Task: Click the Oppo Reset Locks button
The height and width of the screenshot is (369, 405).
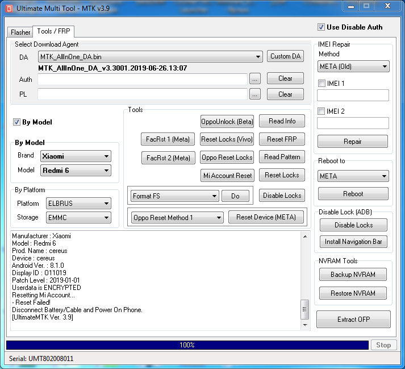Action: 227,157
